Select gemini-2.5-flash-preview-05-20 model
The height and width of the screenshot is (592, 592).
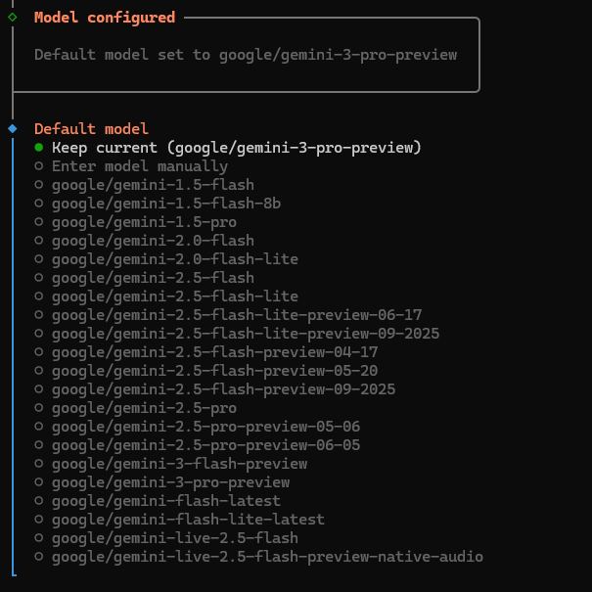click(214, 371)
